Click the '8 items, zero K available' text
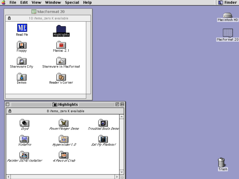The height and width of the screenshot is (179, 239). coord(66,111)
